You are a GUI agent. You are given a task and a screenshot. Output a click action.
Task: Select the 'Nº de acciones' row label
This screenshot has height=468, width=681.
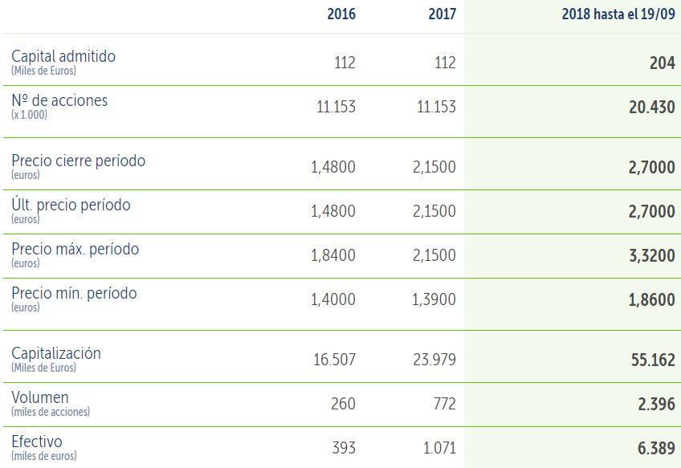[59, 100]
